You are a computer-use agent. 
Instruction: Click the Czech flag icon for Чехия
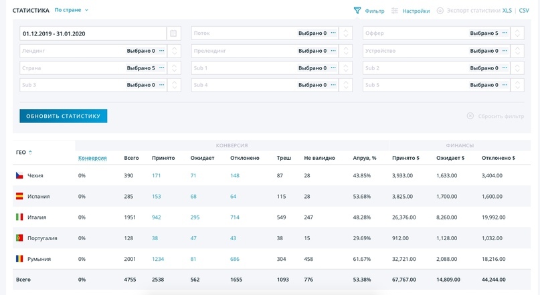(19, 175)
